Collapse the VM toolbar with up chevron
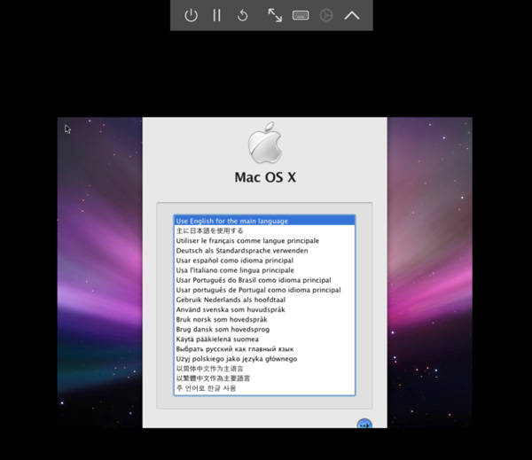The height and width of the screenshot is (460, 532). 352,15
